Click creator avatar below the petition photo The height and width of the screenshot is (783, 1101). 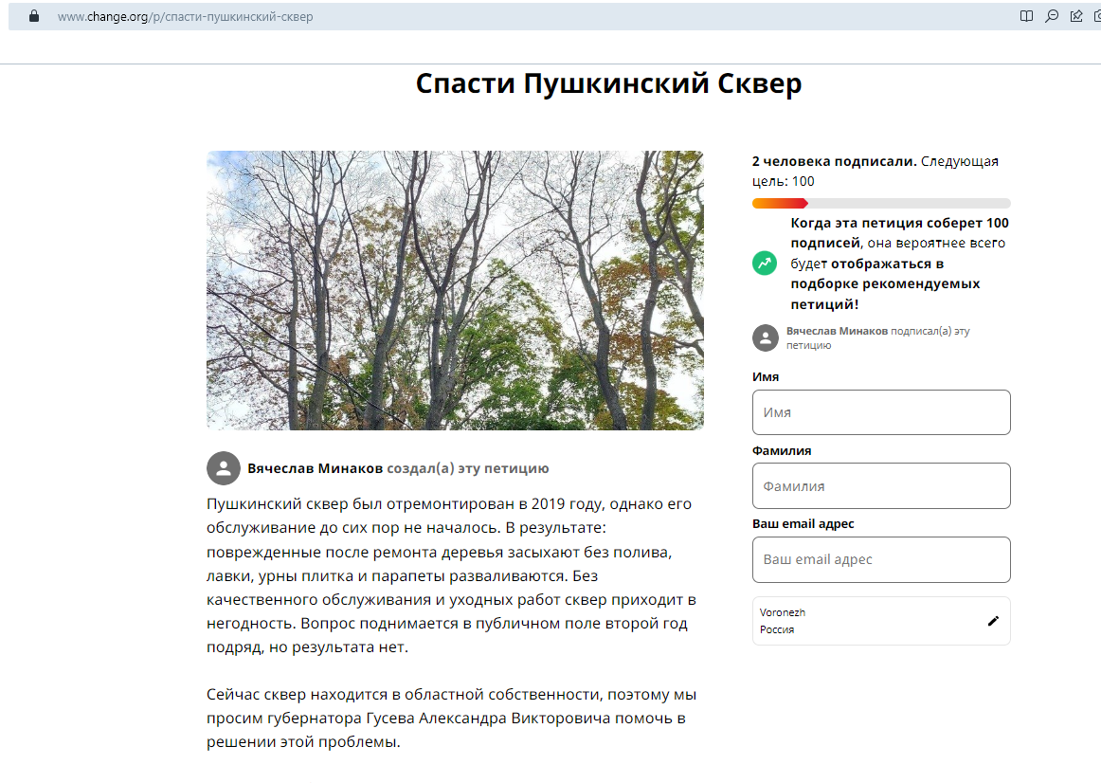[x=224, y=468]
